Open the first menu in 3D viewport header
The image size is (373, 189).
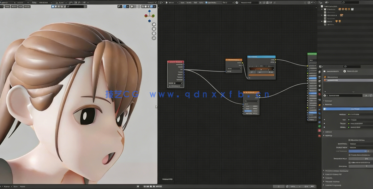7,6
